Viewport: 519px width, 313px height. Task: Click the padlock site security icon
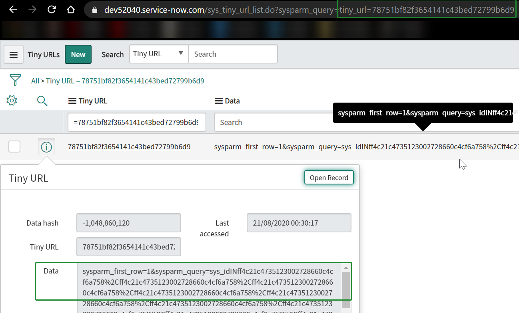coord(95,10)
